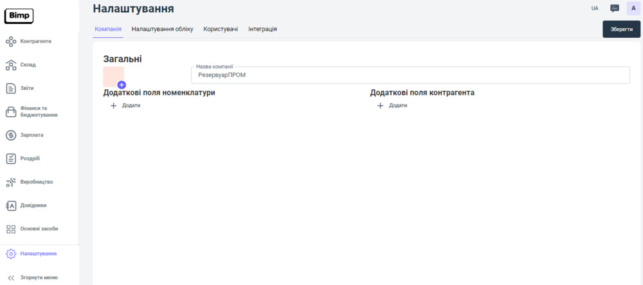This screenshot has width=643, height=285.
Task: Click the Зарплата dollar icon
Action: 11,135
